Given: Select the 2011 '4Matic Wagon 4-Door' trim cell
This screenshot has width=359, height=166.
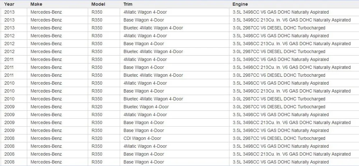Looking at the screenshot, I should (x=174, y=60).
